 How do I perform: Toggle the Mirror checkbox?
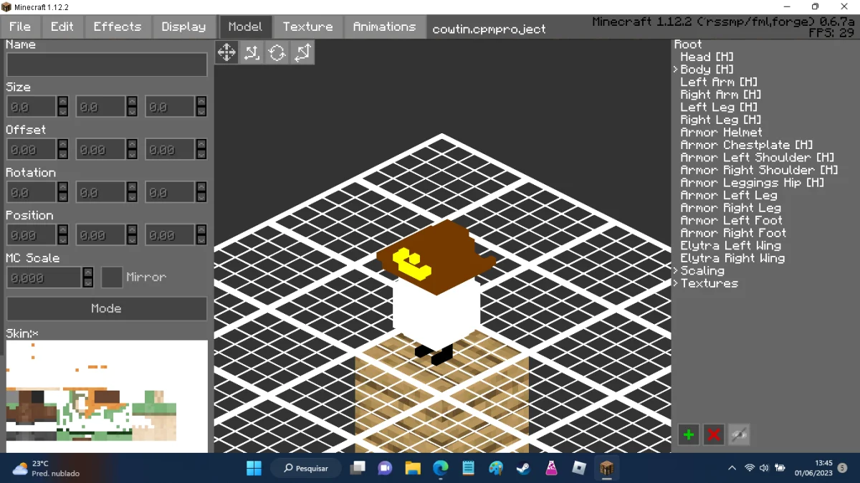point(112,277)
